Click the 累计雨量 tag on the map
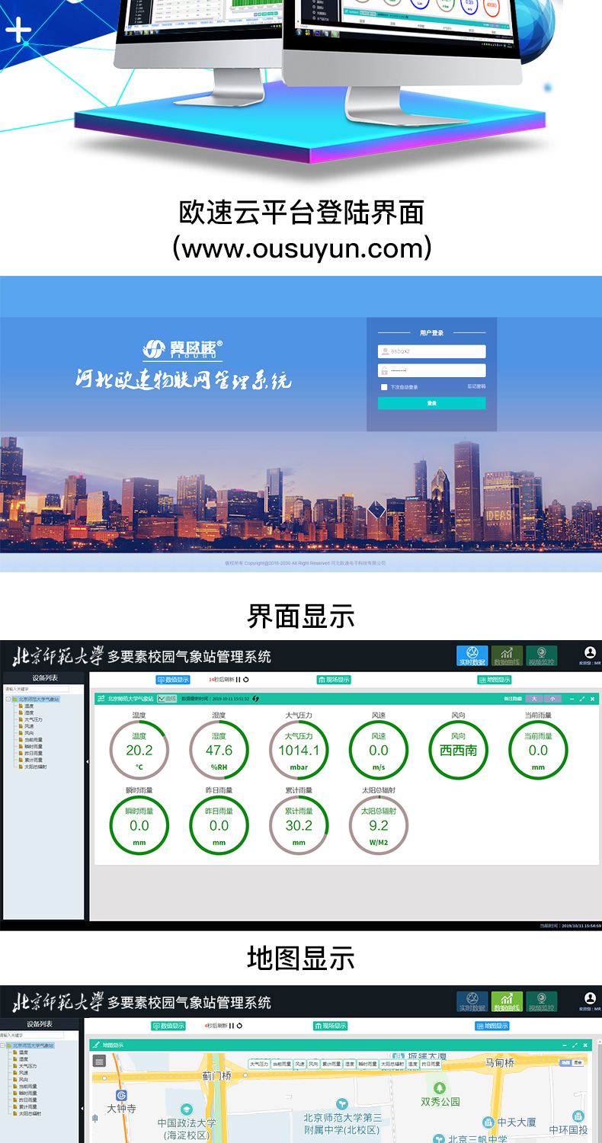Viewport: 602px width, 1143px height. pos(331,1064)
